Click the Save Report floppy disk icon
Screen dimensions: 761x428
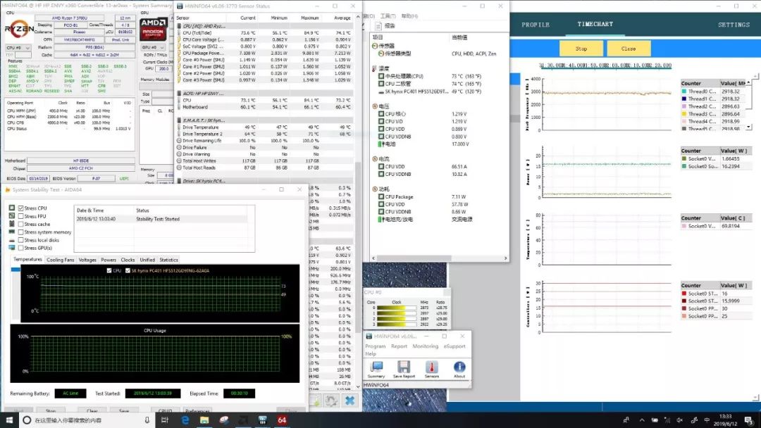coord(404,367)
